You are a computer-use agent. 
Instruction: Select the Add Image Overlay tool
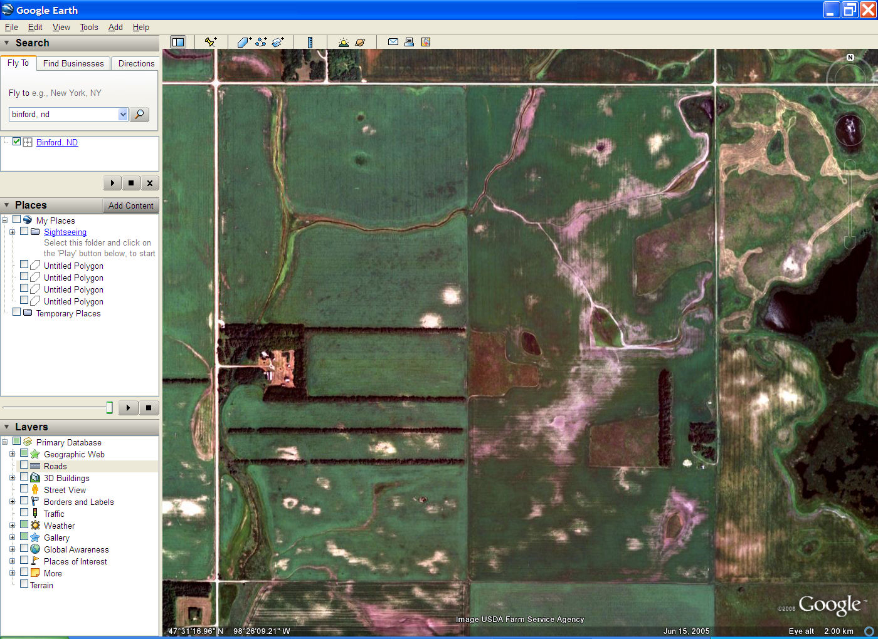coord(278,42)
